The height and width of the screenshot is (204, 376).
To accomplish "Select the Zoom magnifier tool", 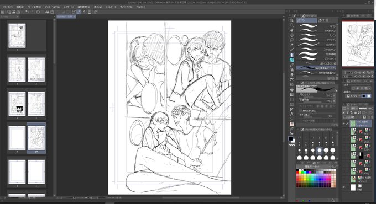I will tap(291, 25).
